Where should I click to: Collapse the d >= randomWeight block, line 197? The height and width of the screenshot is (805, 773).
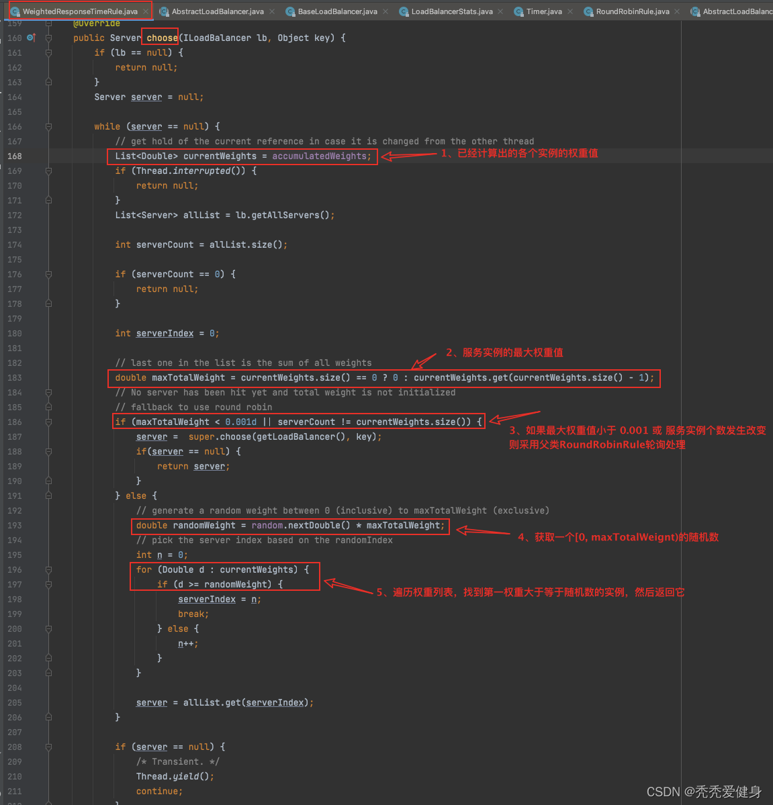coord(49,584)
